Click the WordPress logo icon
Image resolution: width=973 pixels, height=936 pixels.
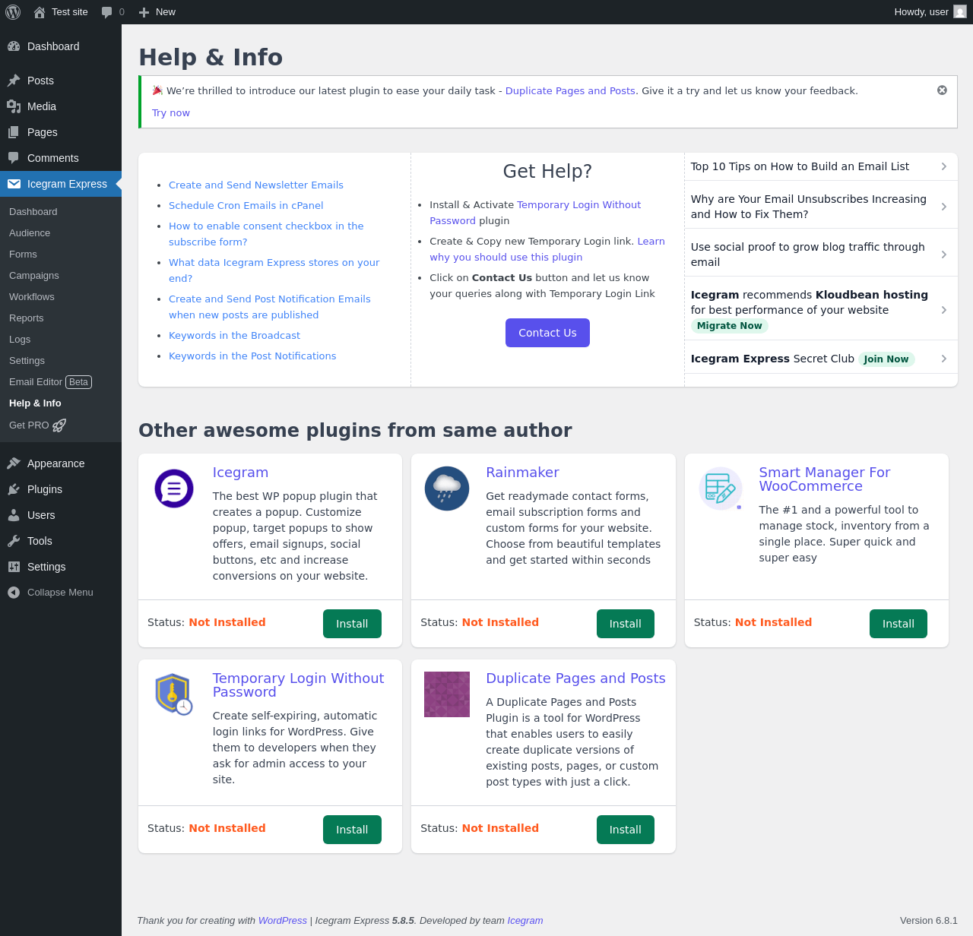[x=13, y=12]
